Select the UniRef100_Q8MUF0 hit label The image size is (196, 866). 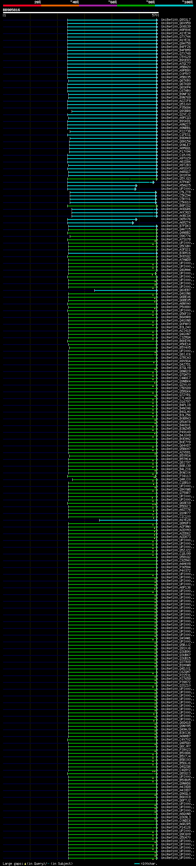[176, 523]
